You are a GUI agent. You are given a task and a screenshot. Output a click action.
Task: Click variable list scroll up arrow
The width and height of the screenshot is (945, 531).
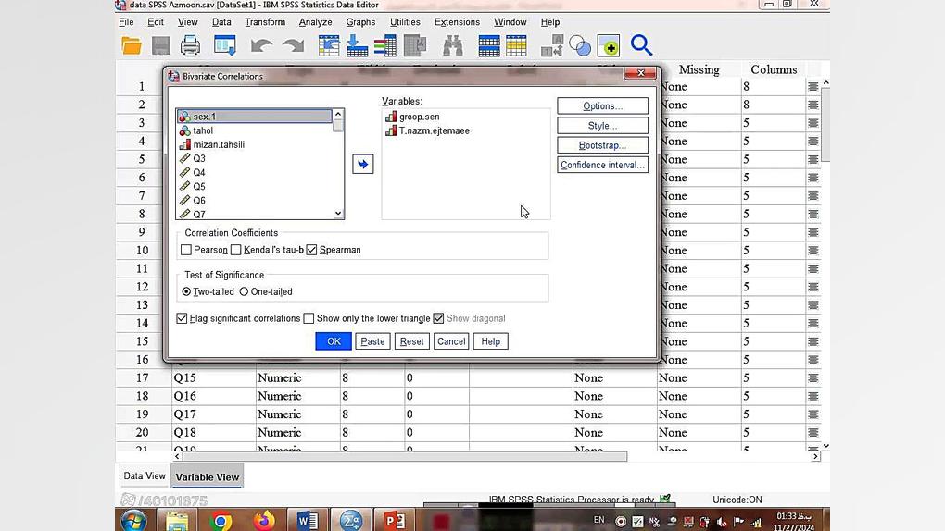pyautogui.click(x=338, y=115)
